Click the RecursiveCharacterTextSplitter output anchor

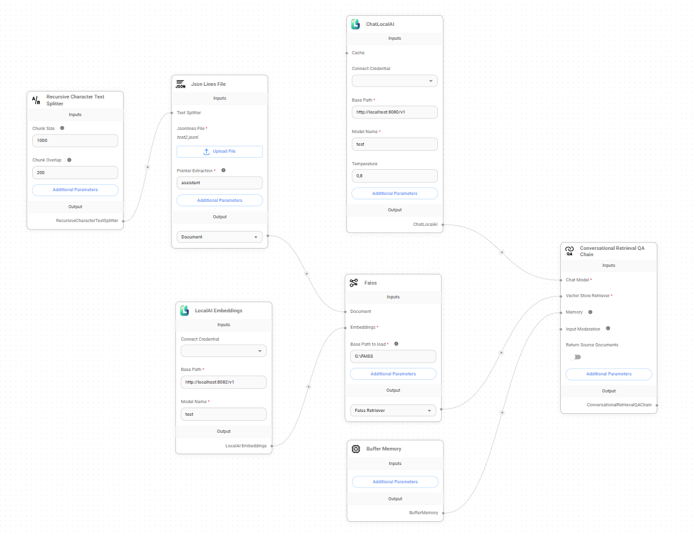(124, 221)
